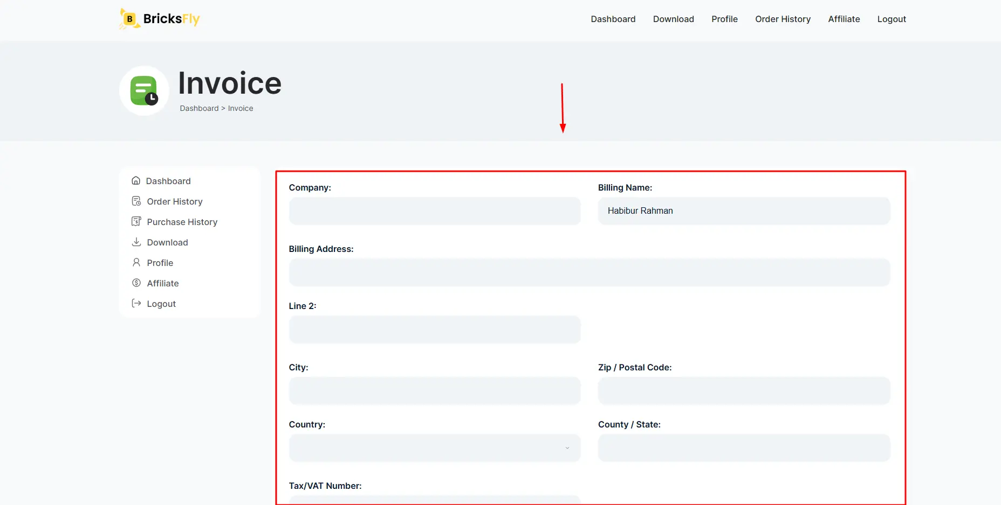The height and width of the screenshot is (505, 1001).
Task: Click the sidebar Profile person icon
Action: coord(136,262)
